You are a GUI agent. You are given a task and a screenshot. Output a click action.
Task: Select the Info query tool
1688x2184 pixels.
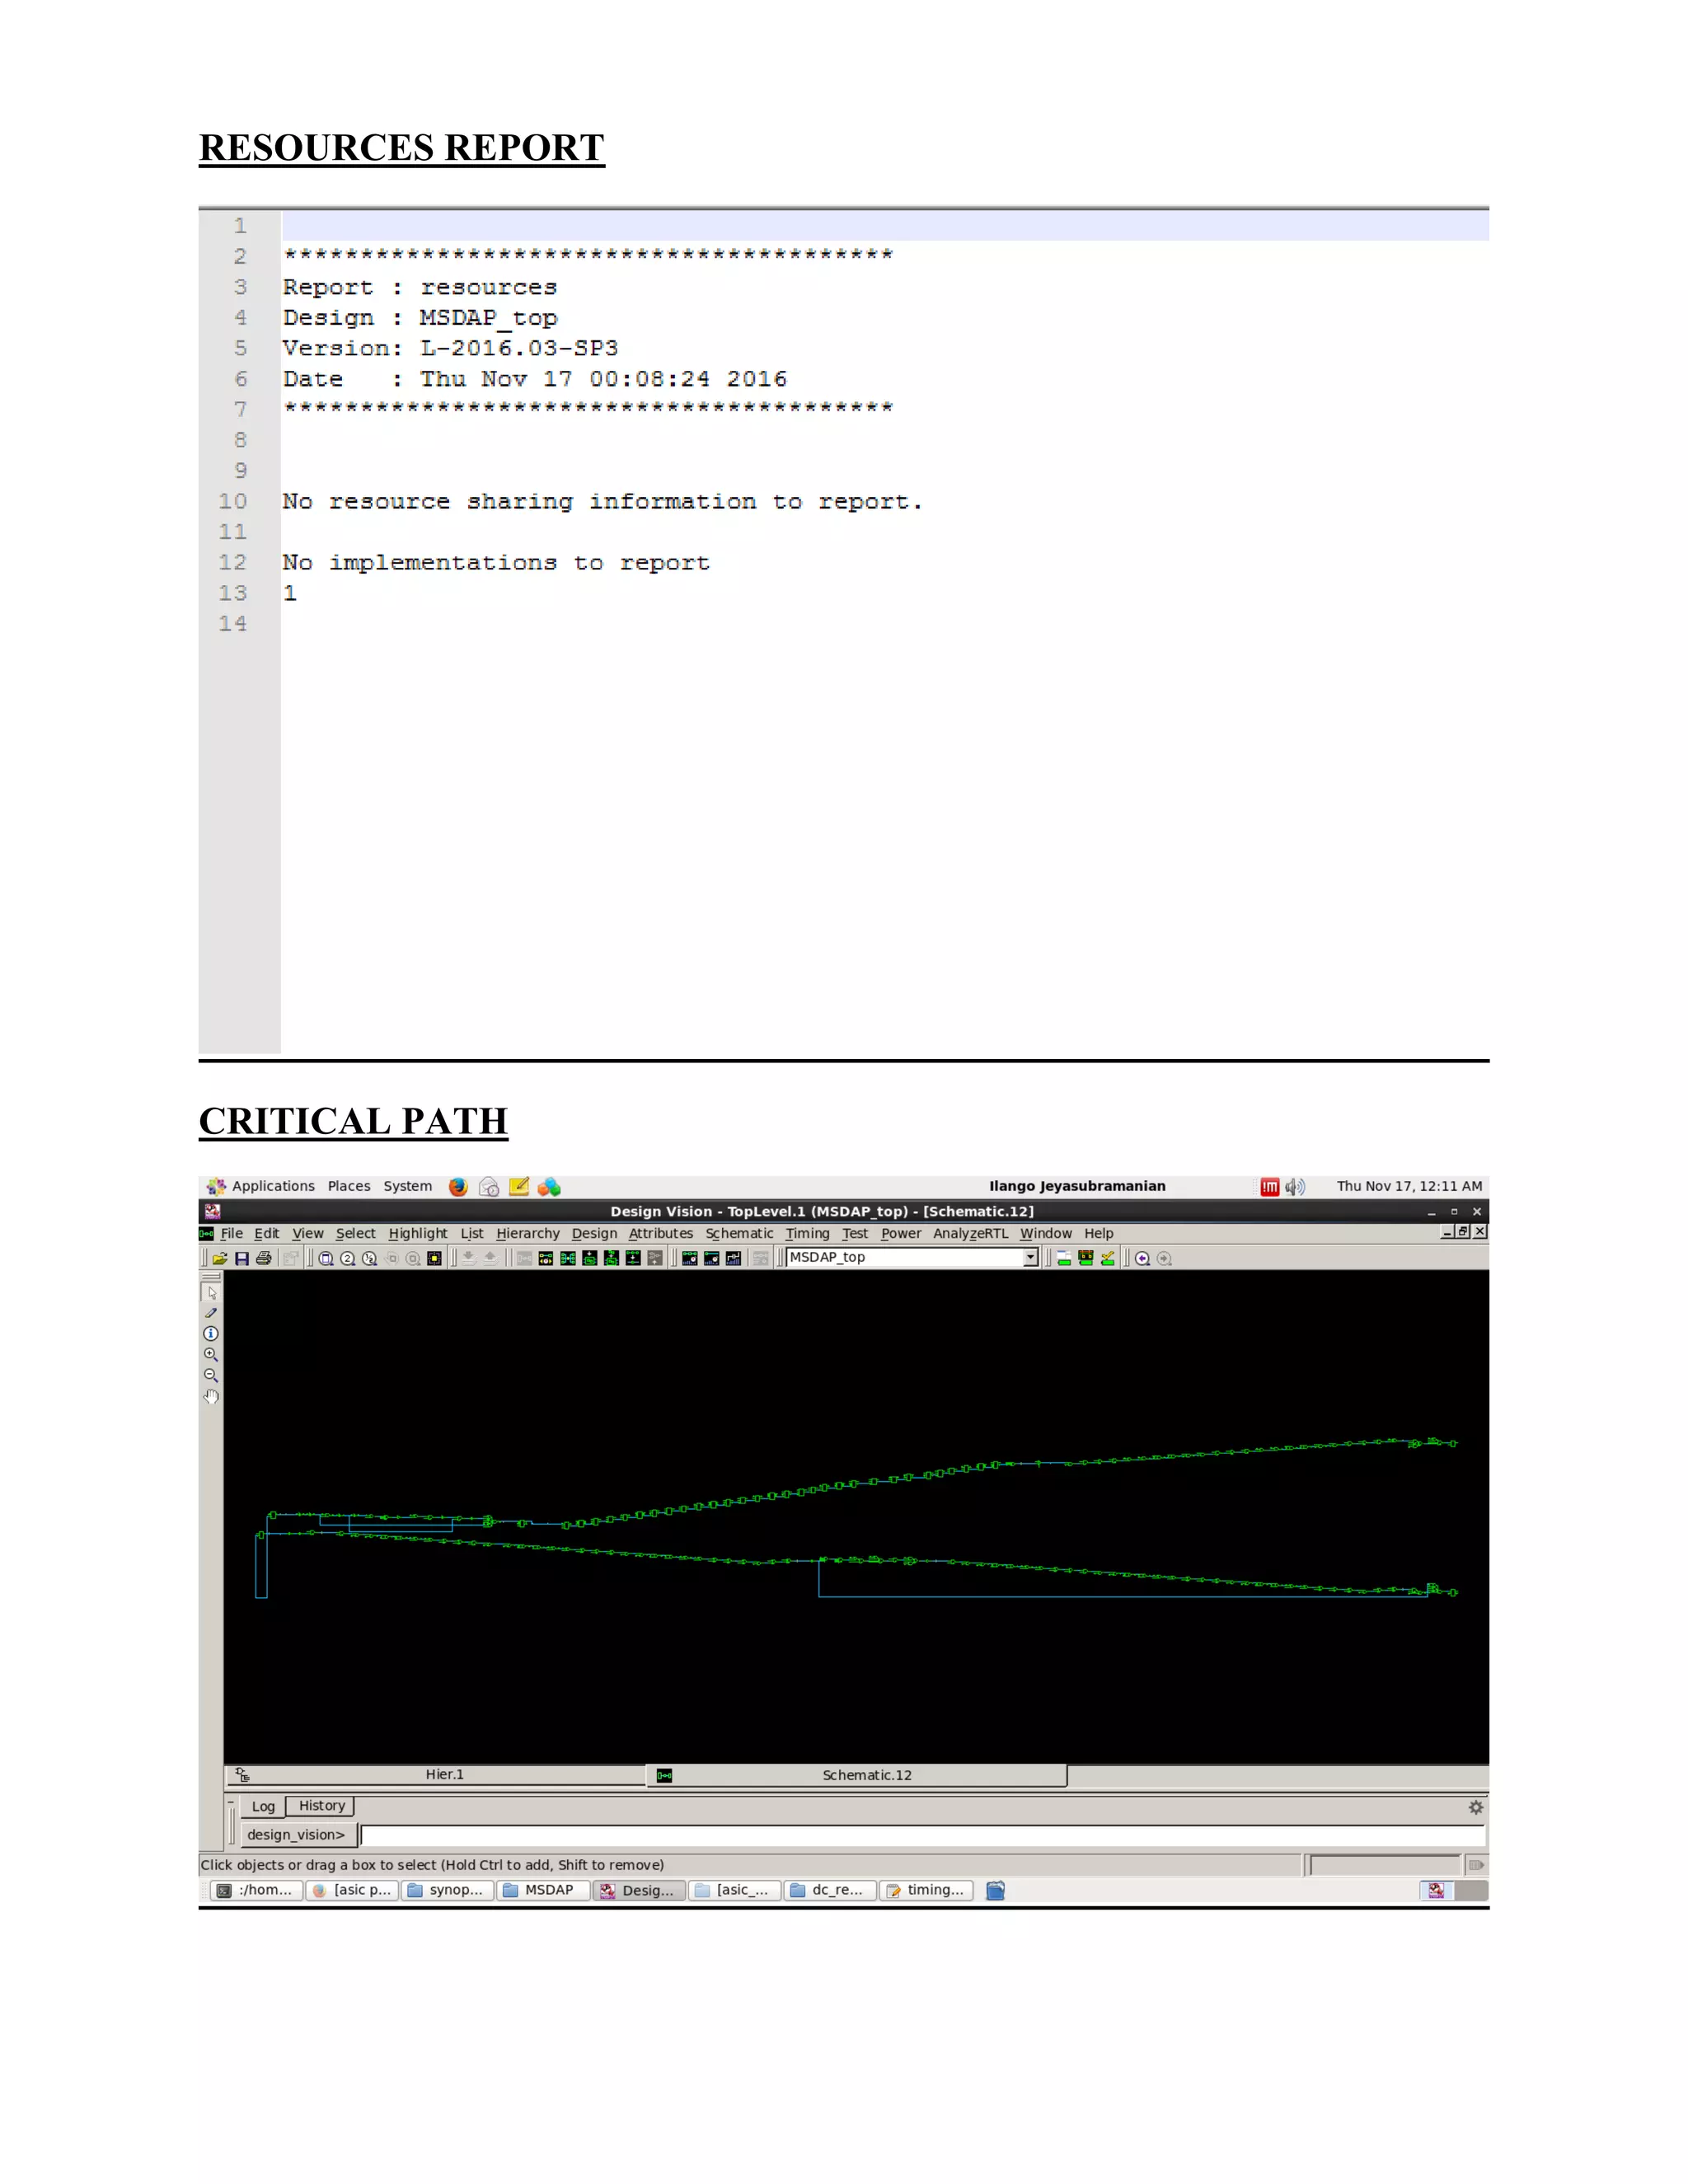(x=211, y=1334)
